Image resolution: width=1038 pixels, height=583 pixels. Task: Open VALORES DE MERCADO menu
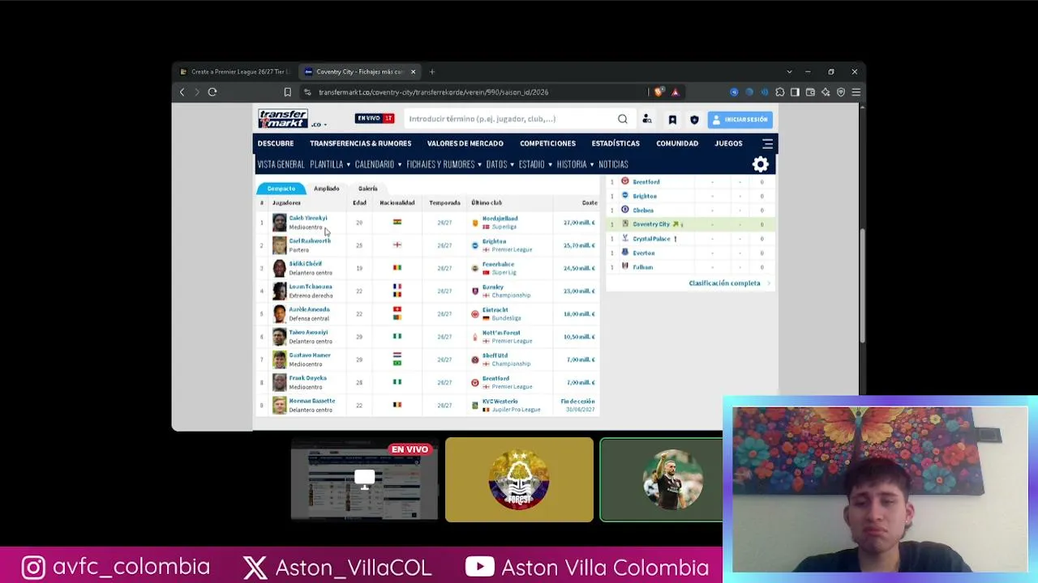pos(465,143)
